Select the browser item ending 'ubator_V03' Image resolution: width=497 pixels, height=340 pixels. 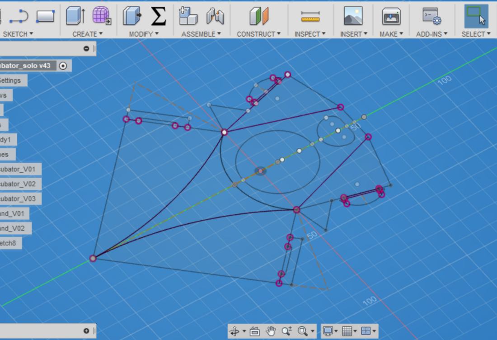coord(21,199)
